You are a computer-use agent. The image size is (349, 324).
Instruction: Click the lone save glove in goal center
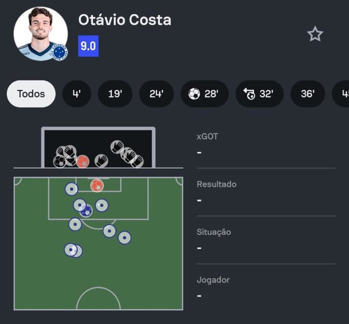point(101,160)
